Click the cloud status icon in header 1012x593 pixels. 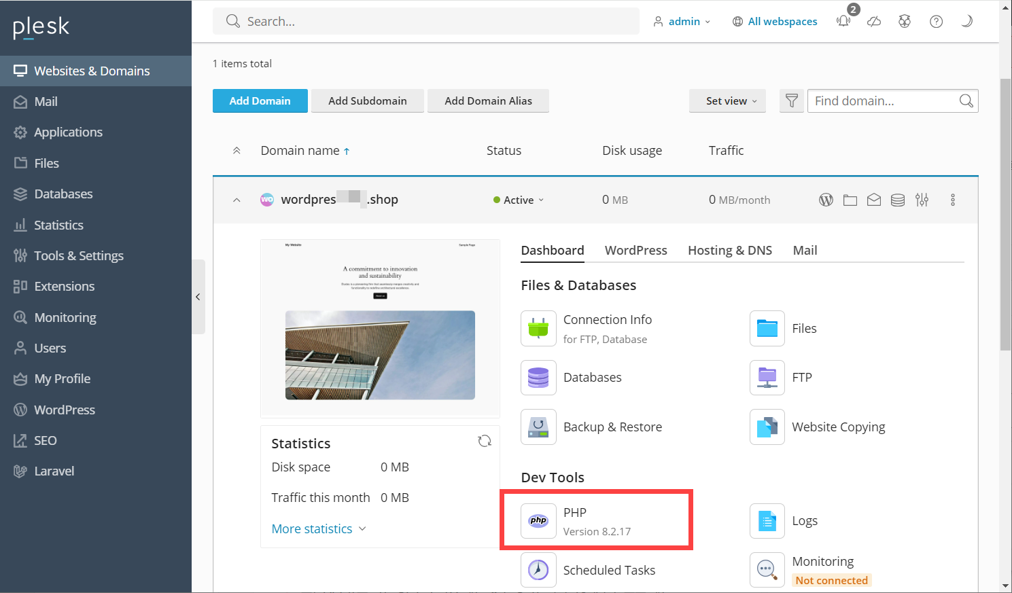[x=874, y=21]
